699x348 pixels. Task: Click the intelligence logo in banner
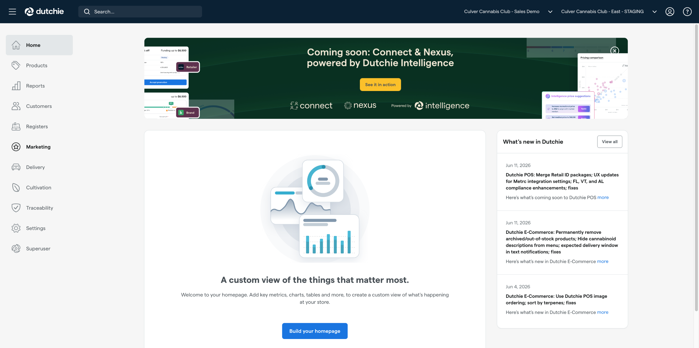pyautogui.click(x=442, y=105)
